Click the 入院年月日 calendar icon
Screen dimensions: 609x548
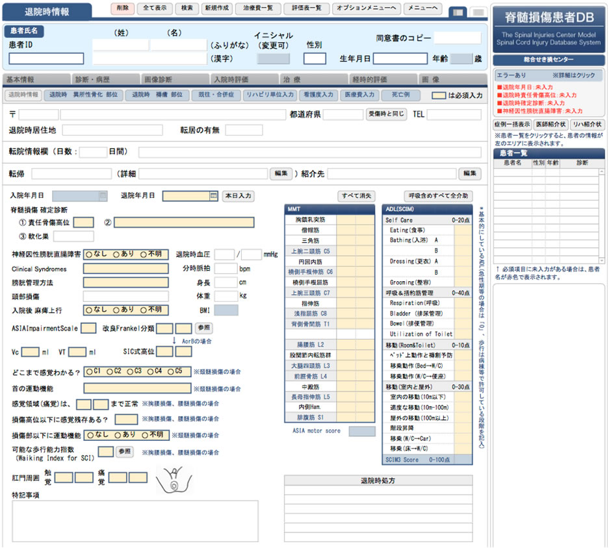[x=103, y=195]
